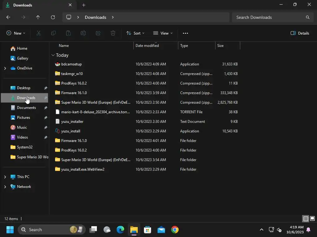
Task: Add a new tab with plus button
Action: click(x=84, y=5)
